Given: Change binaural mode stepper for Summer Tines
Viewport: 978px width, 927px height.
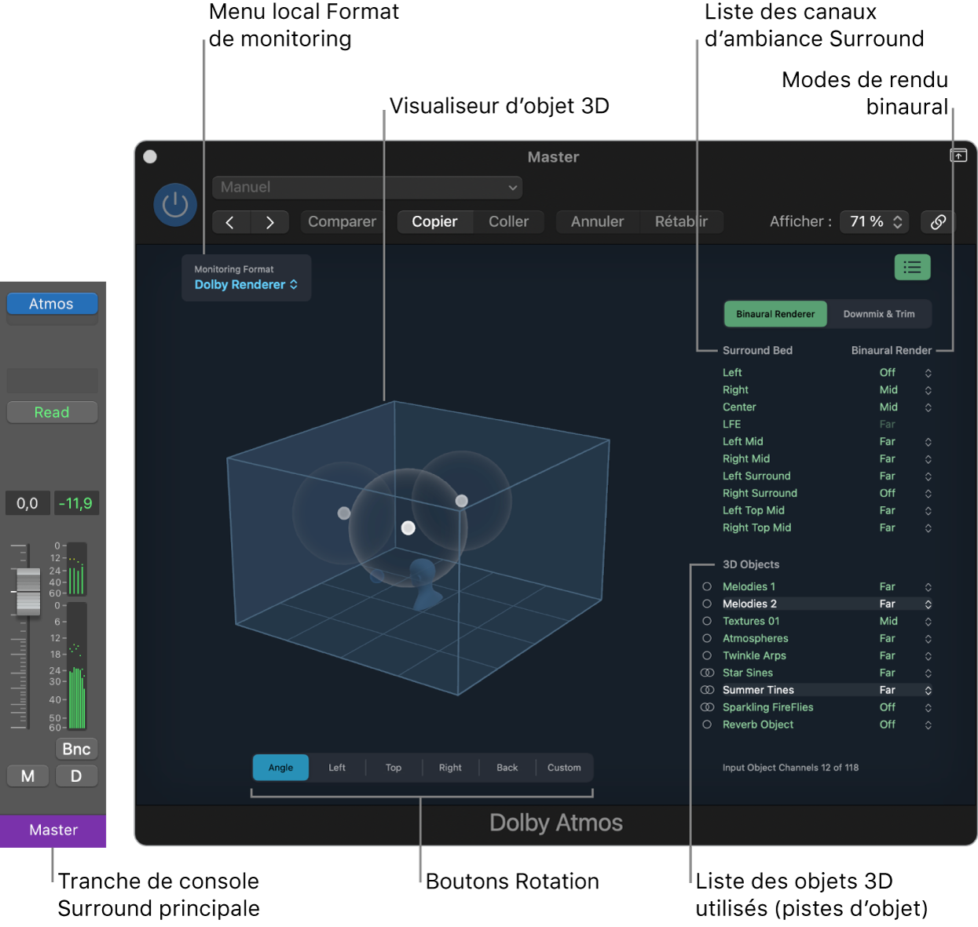Looking at the screenshot, I should coord(928,691).
